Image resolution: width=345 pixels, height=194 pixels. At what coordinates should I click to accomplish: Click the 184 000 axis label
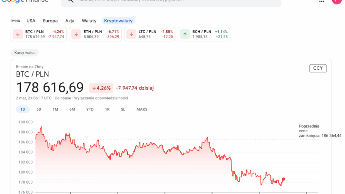click(x=26, y=152)
